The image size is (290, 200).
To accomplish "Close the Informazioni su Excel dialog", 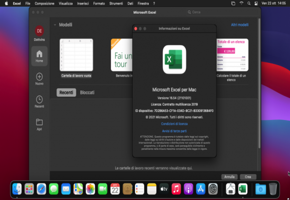I will pyautogui.click(x=136, y=28).
